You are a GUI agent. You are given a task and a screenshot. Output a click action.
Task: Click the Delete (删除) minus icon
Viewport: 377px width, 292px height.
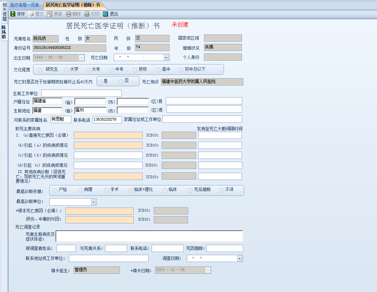68,14
